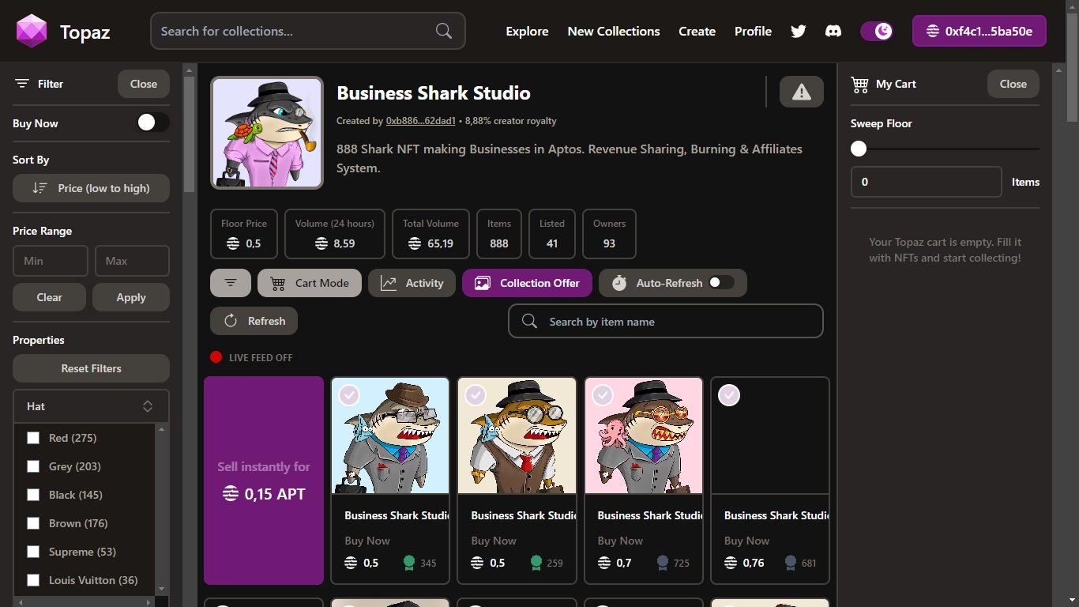
Task: Click Buy Now on the 0,76 card
Action: click(746, 541)
